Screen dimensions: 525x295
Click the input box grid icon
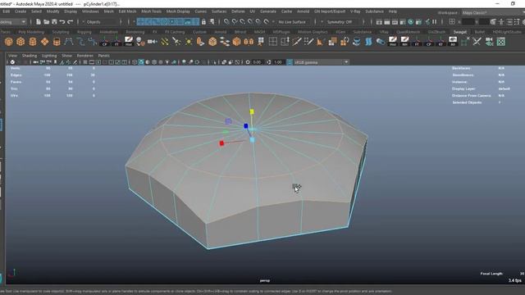click(452, 22)
